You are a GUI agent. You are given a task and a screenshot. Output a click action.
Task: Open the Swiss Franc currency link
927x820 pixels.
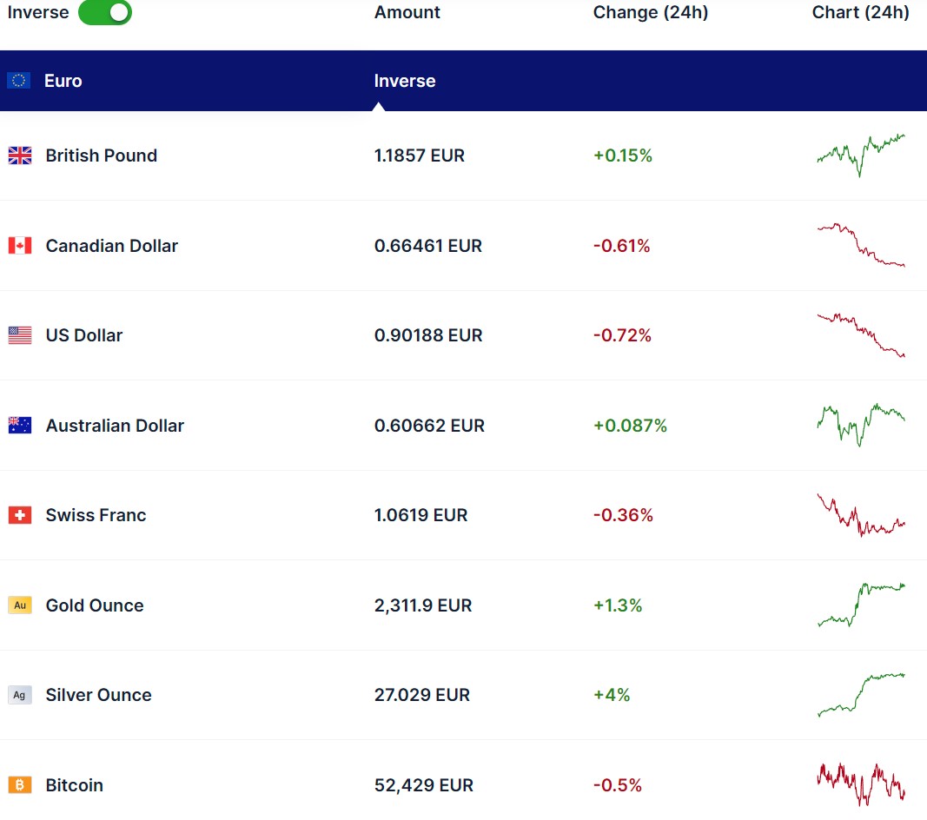point(96,515)
